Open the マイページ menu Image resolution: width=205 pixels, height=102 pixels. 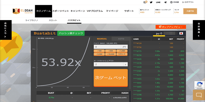(112, 11)
